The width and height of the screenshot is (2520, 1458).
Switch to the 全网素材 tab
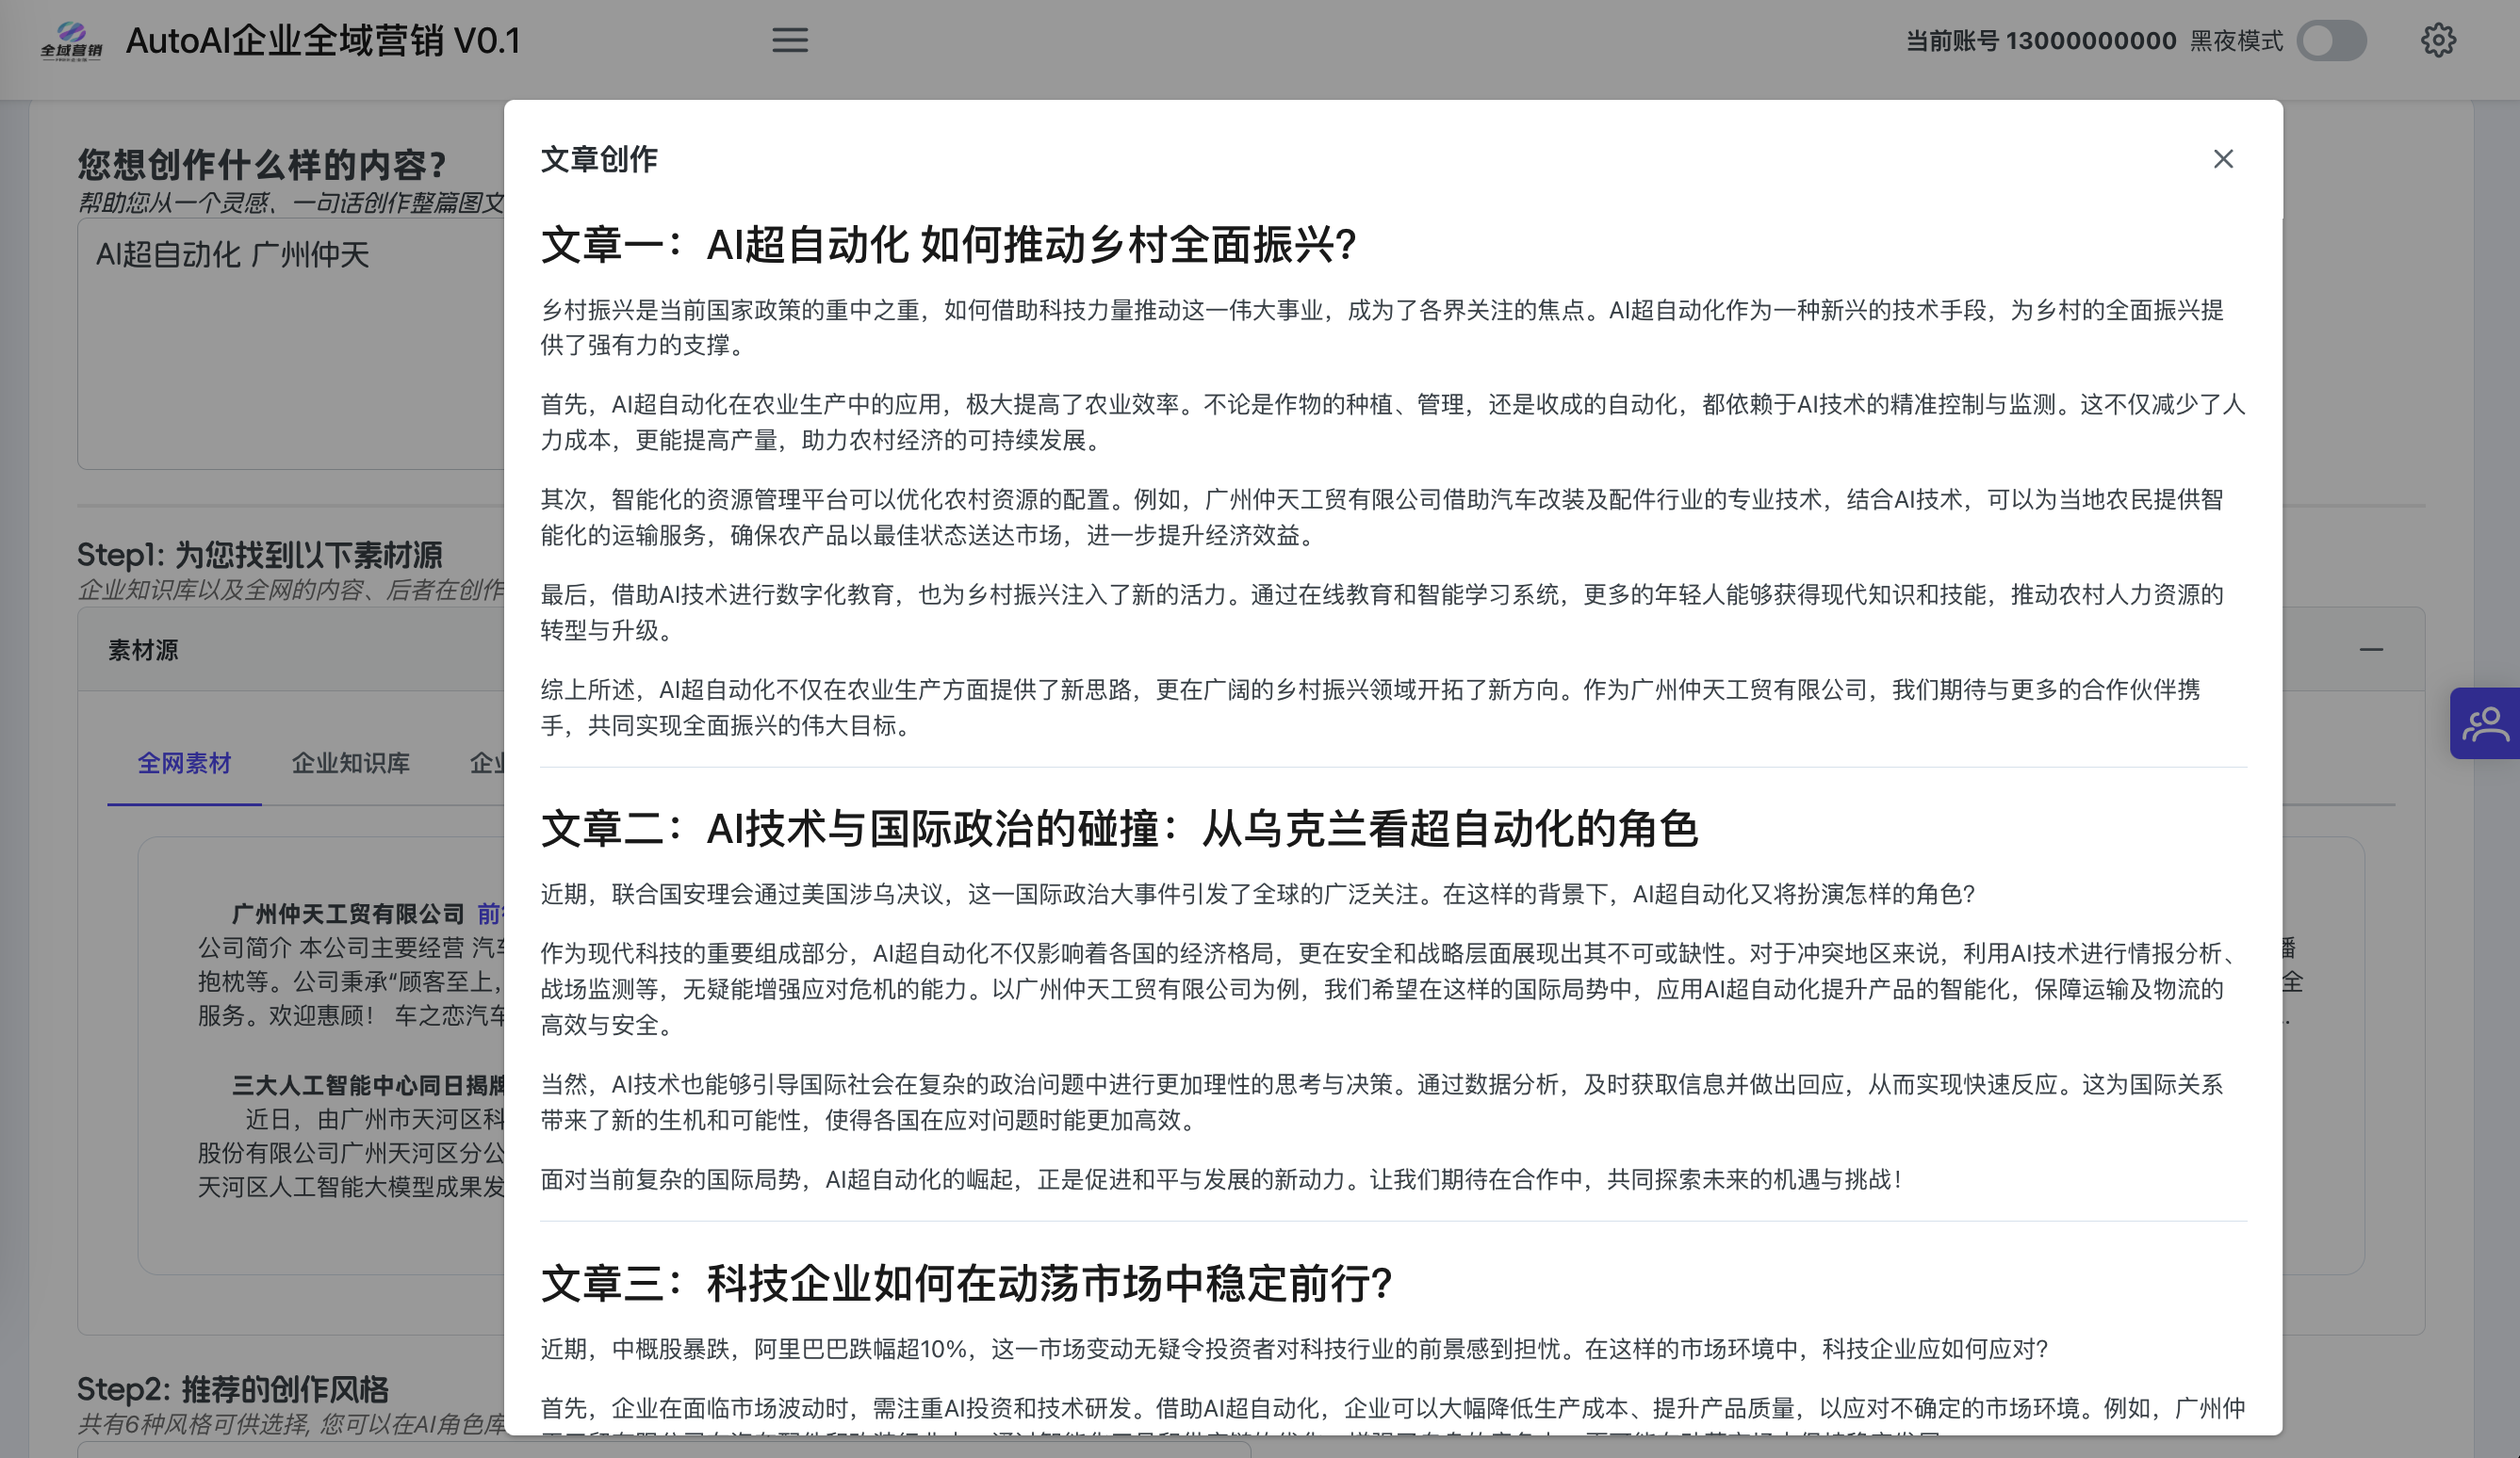pos(184,764)
